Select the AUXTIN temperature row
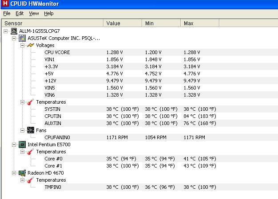This screenshot has height=199, width=278. click(x=161, y=123)
